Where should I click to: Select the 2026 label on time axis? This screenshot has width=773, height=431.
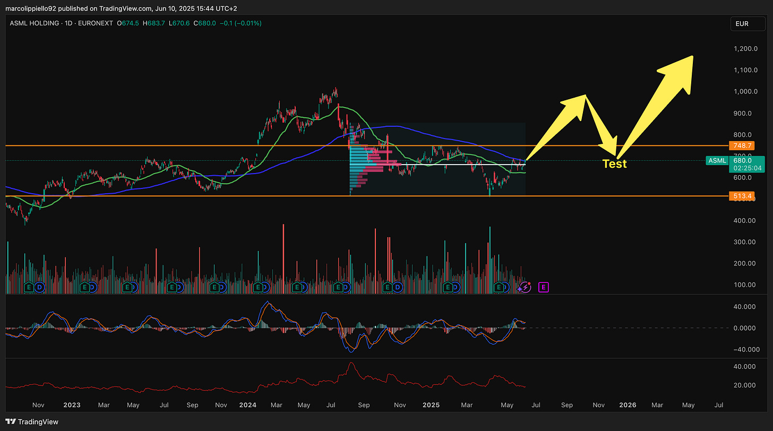click(x=628, y=405)
